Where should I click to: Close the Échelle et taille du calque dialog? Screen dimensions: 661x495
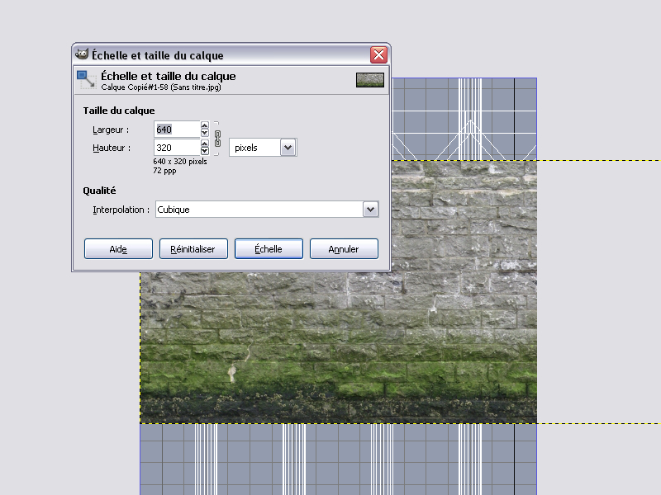[x=378, y=55]
